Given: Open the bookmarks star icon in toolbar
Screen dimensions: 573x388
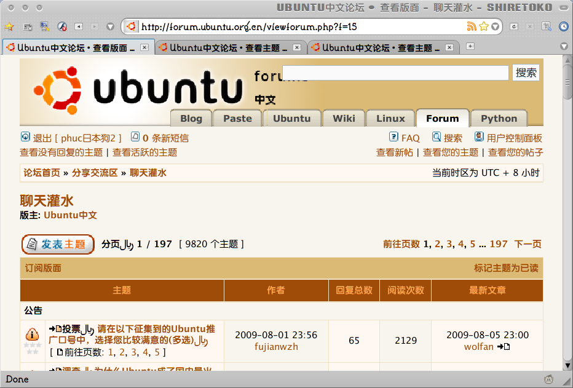Looking at the screenshot, I should pos(9,26).
